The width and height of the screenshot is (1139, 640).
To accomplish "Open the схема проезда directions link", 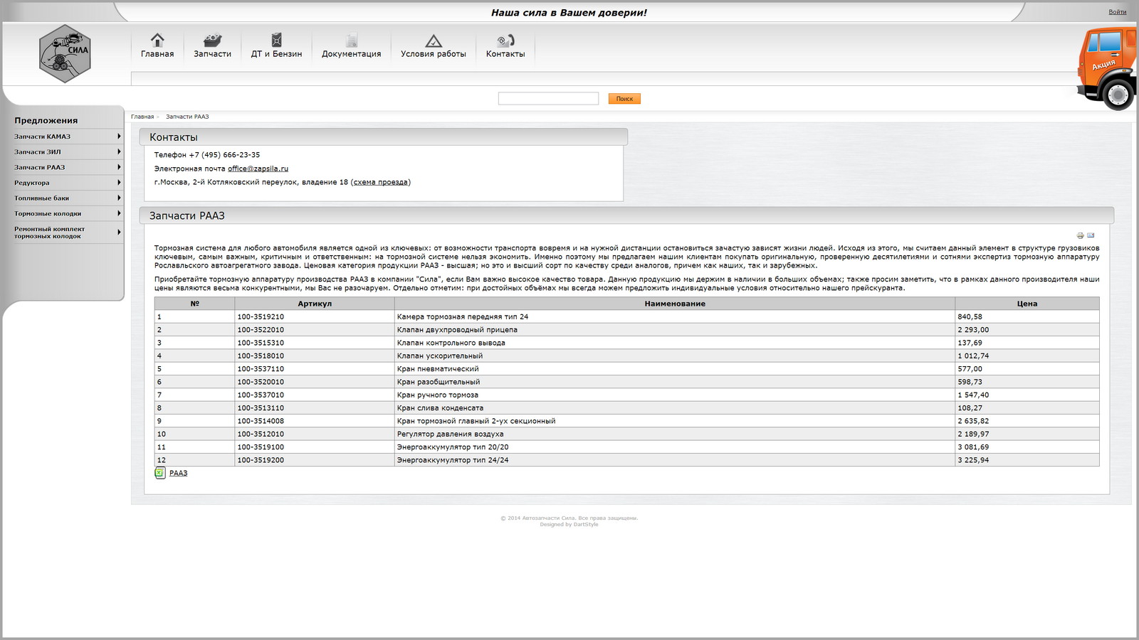I will pyautogui.click(x=381, y=182).
